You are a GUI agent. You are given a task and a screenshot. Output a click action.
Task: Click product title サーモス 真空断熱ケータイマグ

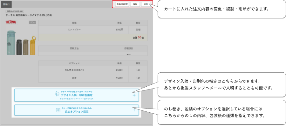pyautogui.click(x=29, y=15)
